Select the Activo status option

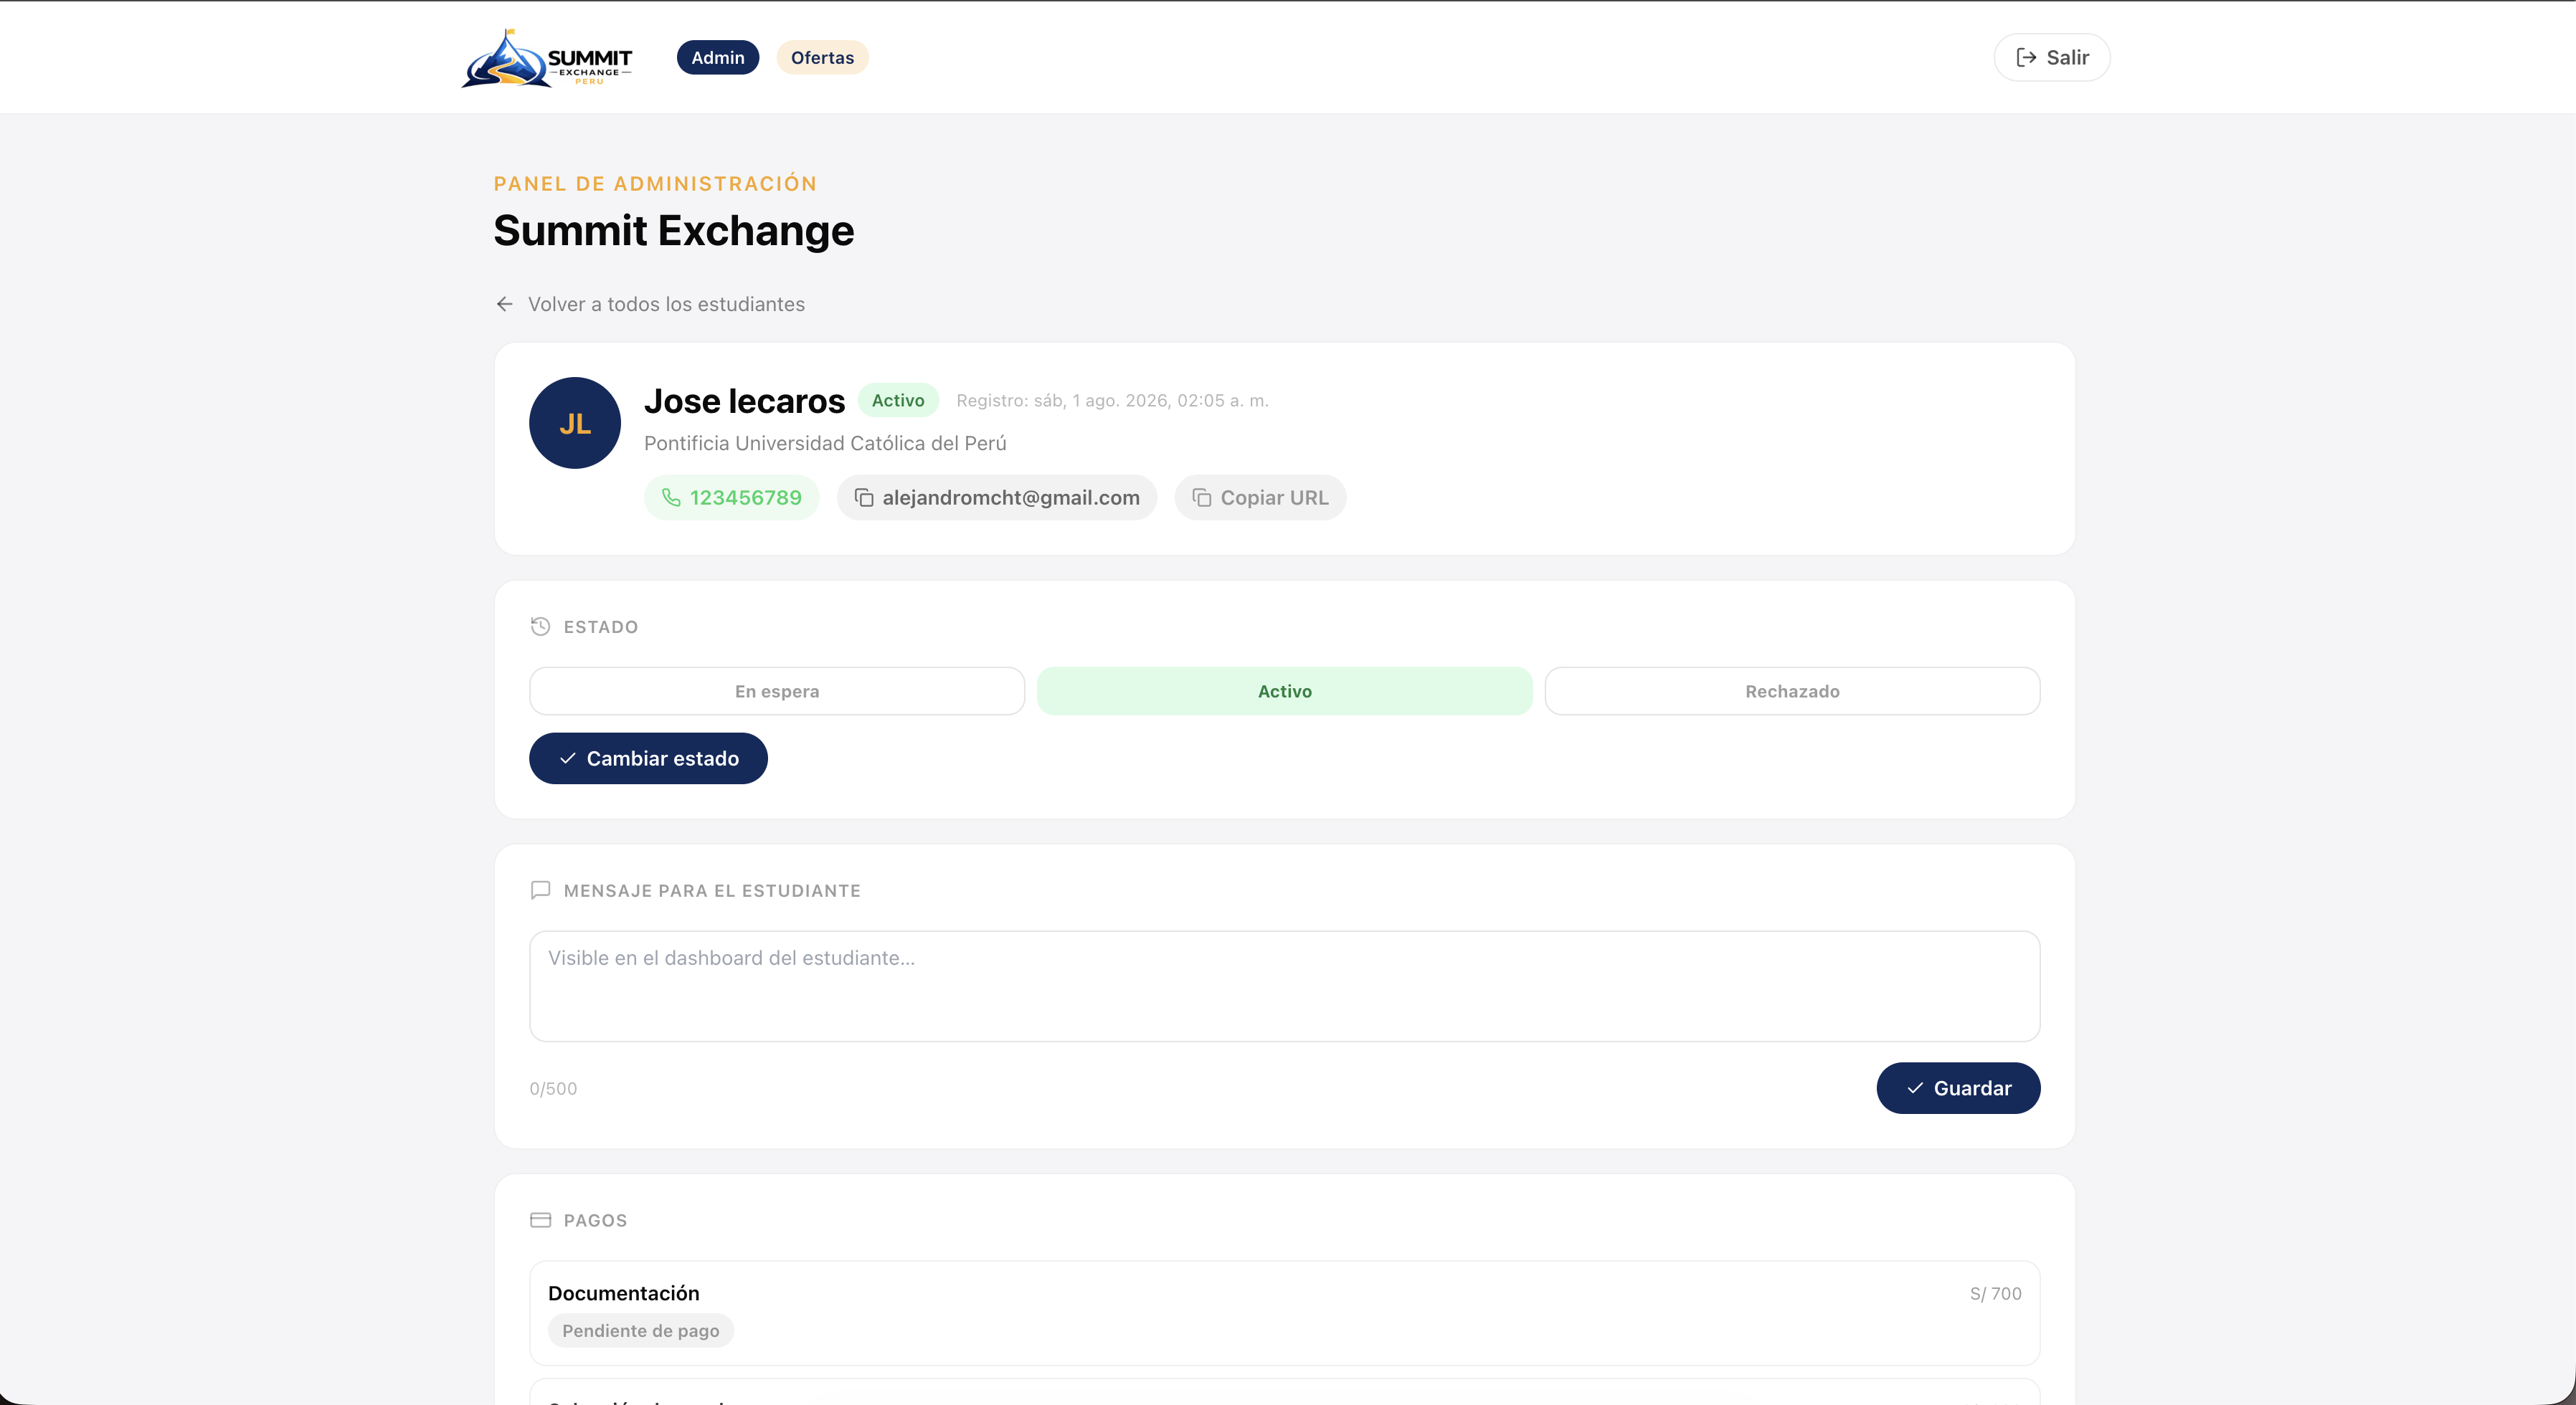tap(1284, 692)
